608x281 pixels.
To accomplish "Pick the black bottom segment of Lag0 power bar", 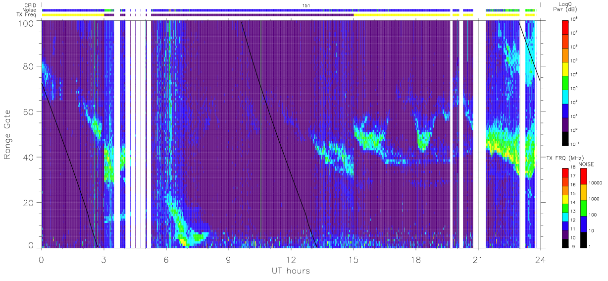I will (566, 138).
